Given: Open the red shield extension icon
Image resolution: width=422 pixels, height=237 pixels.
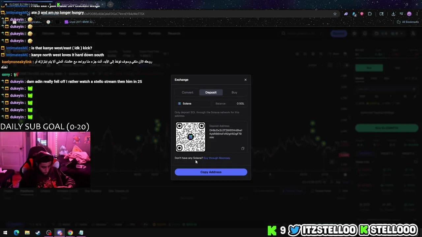Looking at the screenshot, I should coord(362,14).
